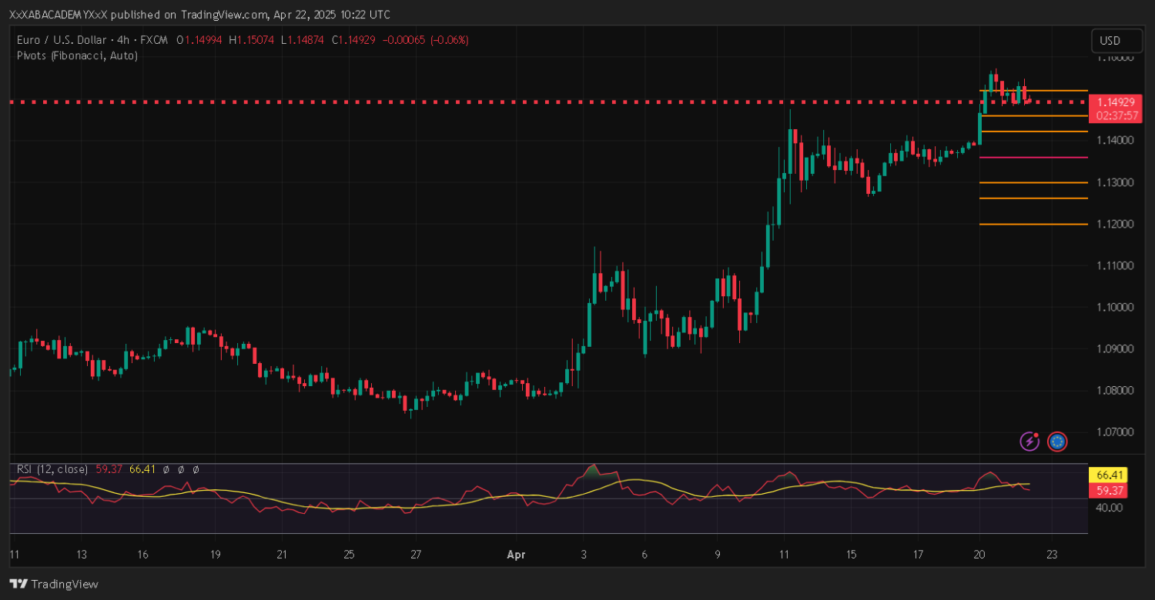Viewport: 1155px width, 600px height.
Task: Open the USD currency selector
Action: (x=1110, y=41)
